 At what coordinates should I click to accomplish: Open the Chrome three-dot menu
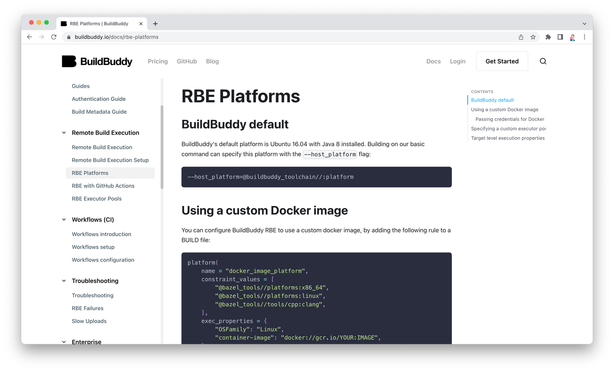pyautogui.click(x=584, y=37)
